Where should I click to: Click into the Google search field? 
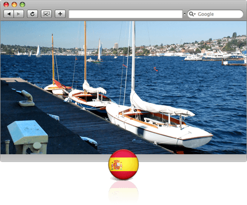(x=215, y=14)
